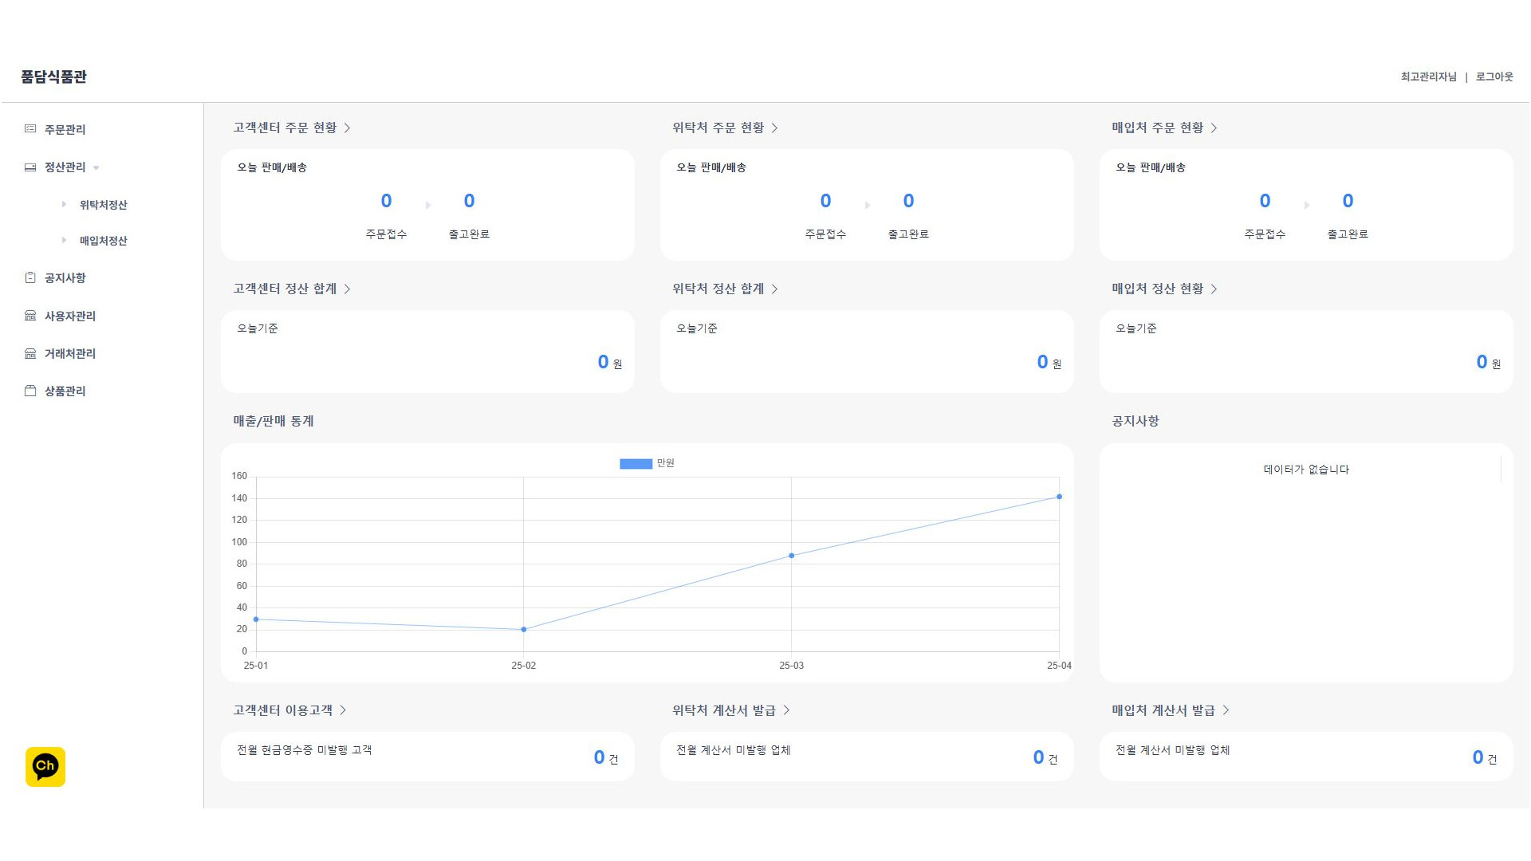Click the 25-04 data point on chart
1531x861 pixels.
click(1059, 497)
